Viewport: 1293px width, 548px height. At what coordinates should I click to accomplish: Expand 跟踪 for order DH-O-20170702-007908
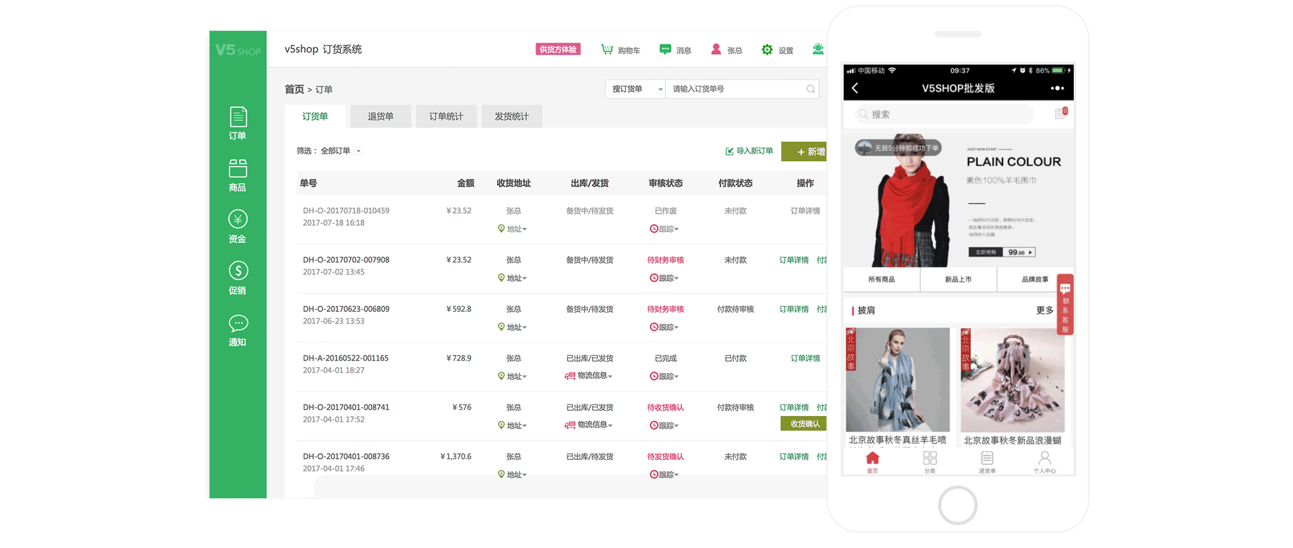click(664, 278)
